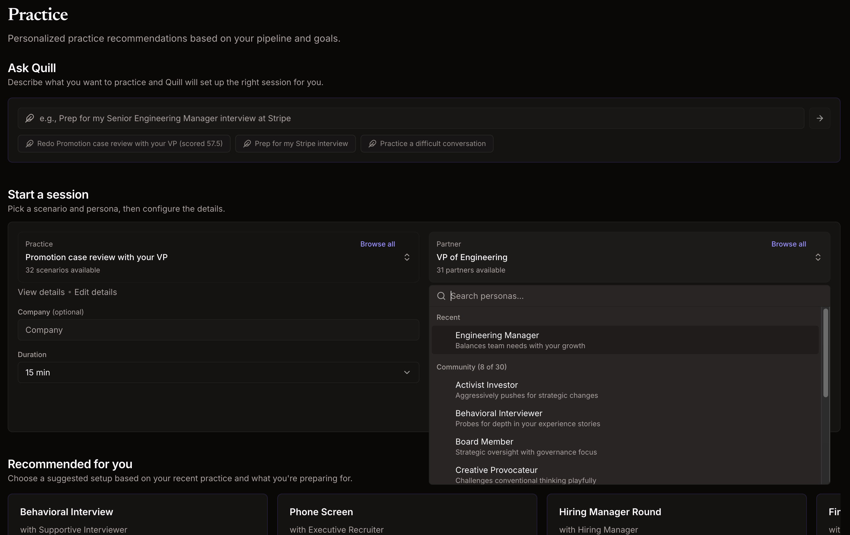This screenshot has width=850, height=535.
Task: Click the 'Community (8 of 30)' heading
Action: [x=471, y=367]
